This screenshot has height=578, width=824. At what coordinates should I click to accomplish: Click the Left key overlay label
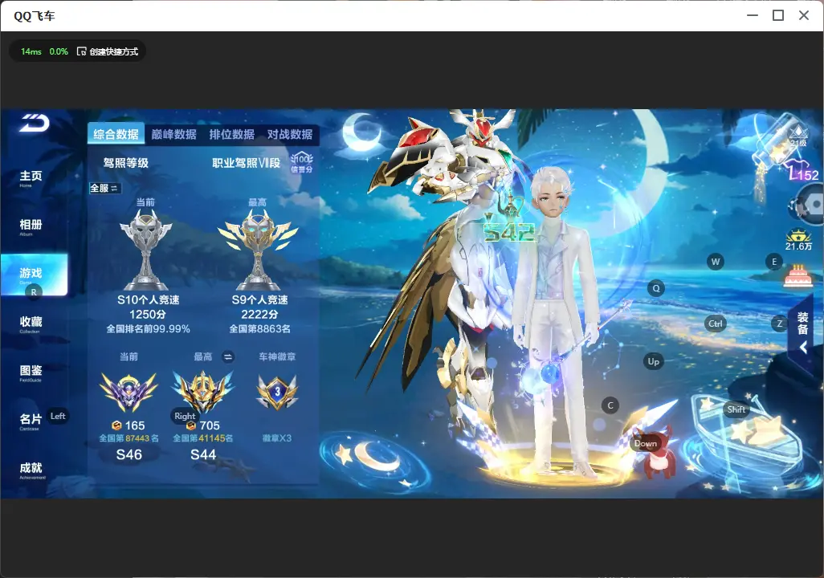[x=58, y=416]
